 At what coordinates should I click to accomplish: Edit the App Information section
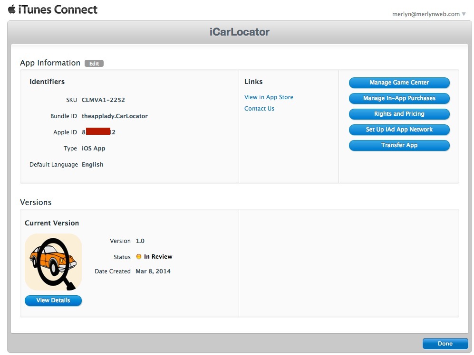pyautogui.click(x=94, y=64)
